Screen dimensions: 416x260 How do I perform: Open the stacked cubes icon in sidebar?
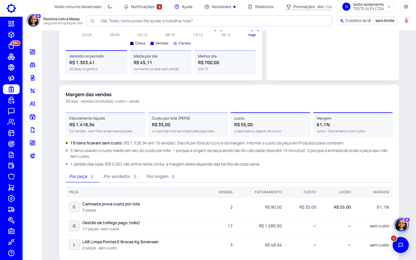[11, 57]
